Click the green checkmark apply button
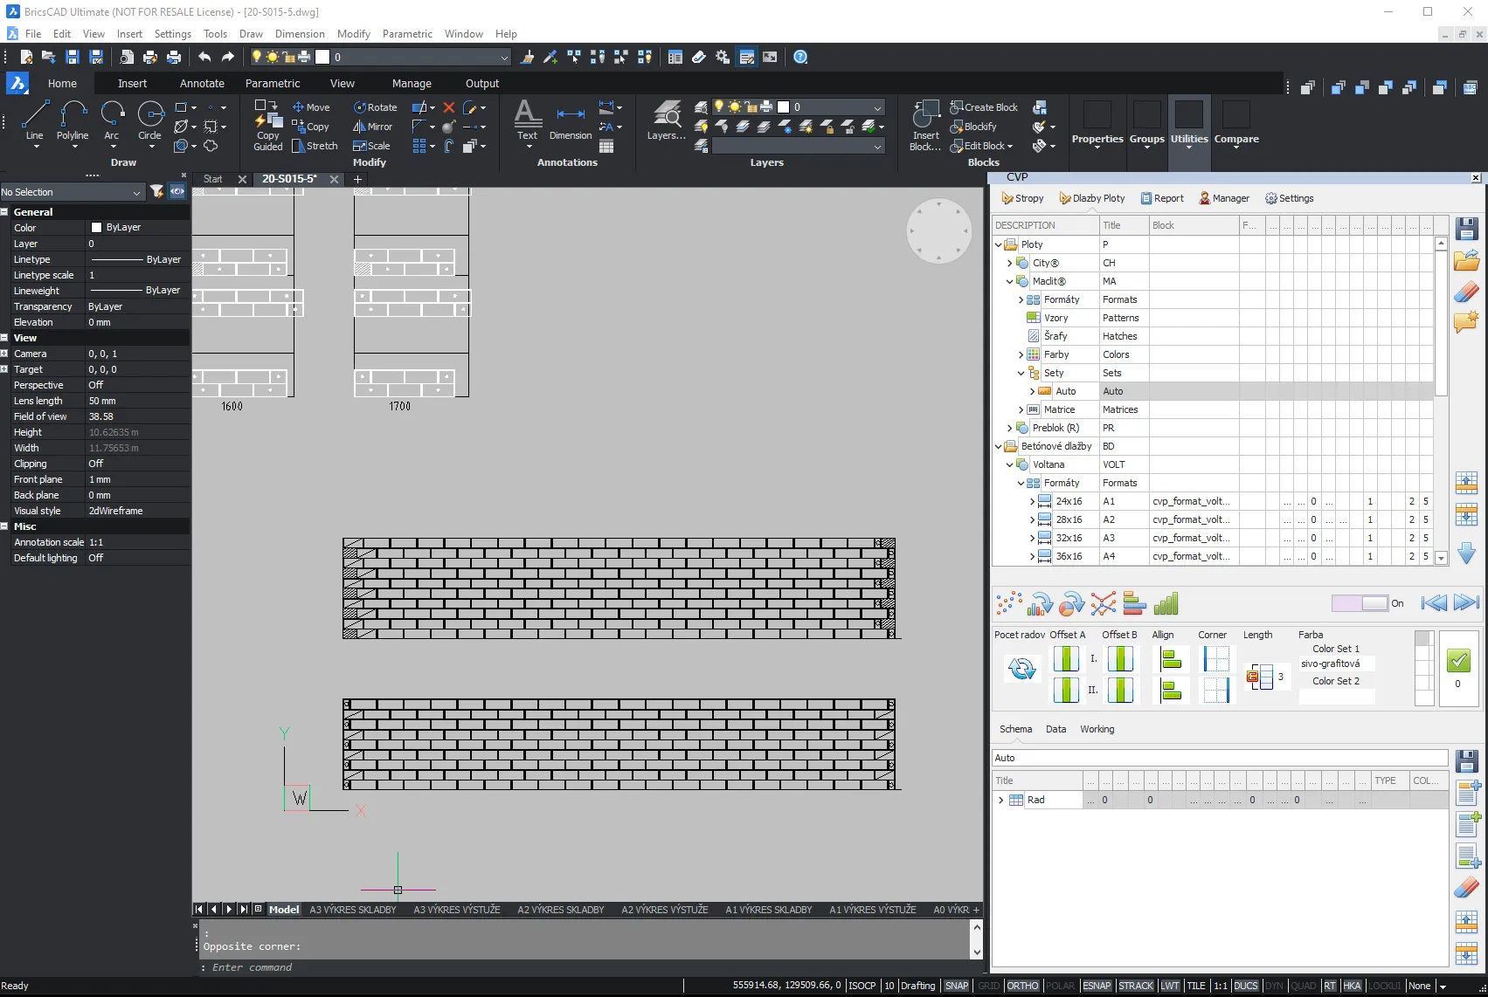Image resolution: width=1488 pixels, height=997 pixels. pos(1458,661)
